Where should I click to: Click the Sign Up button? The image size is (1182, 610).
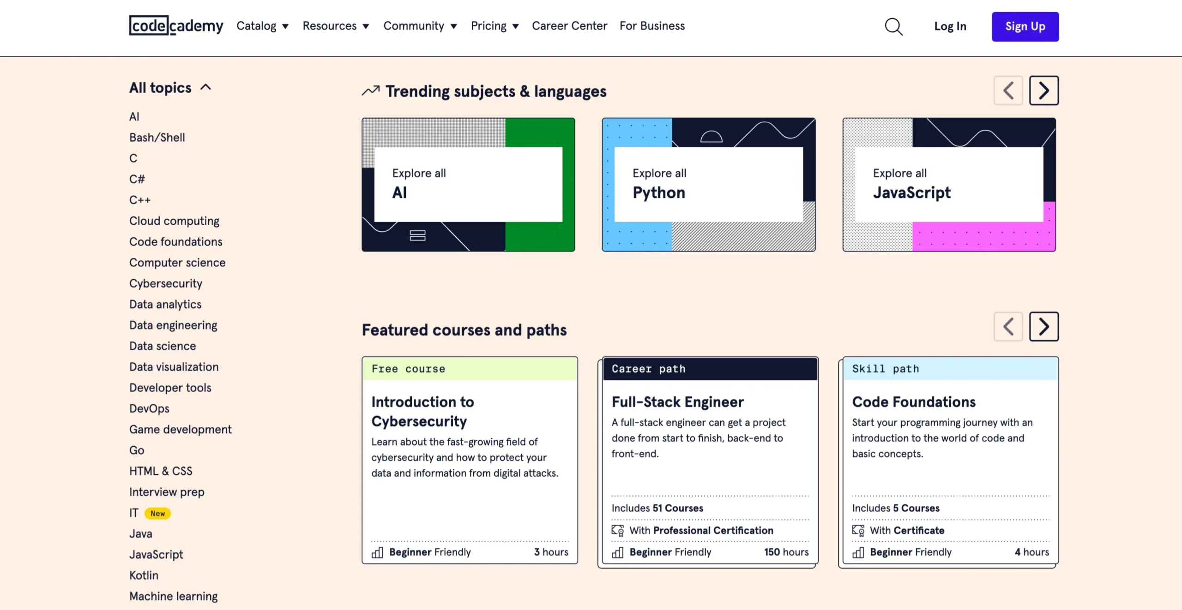pyautogui.click(x=1025, y=26)
